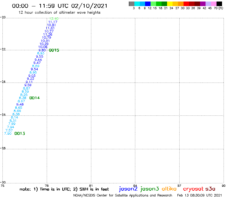226x198 pixels.
Task: Click the subtitle '12 hour collection of altimeter wave heights'
Action: pos(59,12)
